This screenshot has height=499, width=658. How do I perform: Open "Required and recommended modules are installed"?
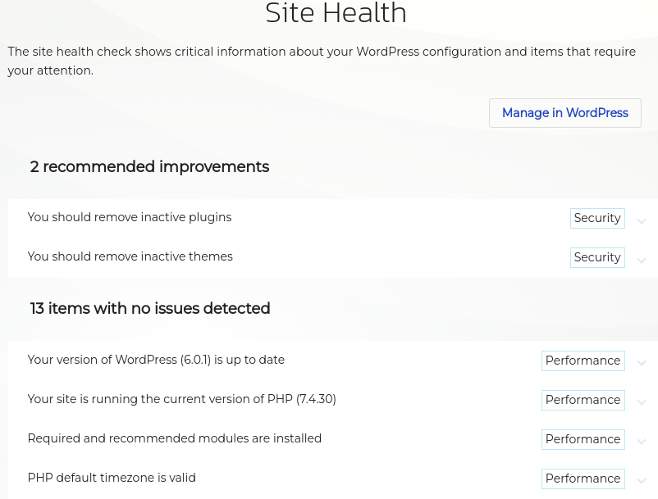(174, 438)
